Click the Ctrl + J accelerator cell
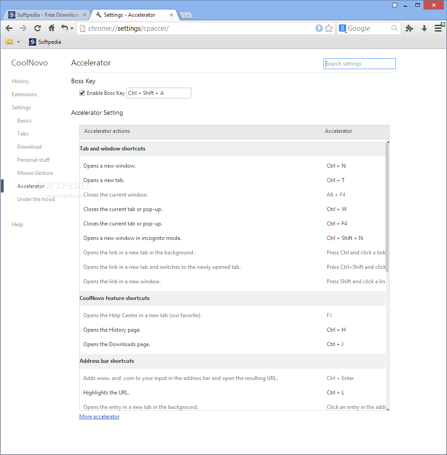The image size is (447, 455). tap(335, 344)
